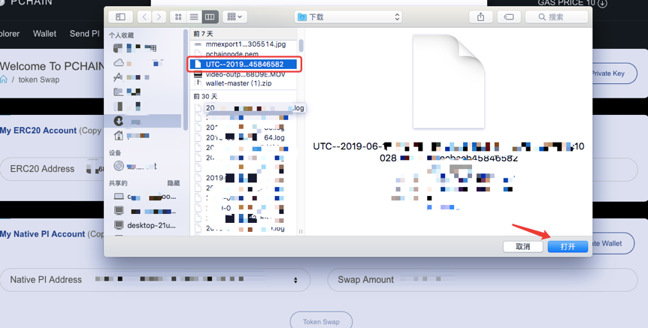Click the GAS PRICE down-arrow icon

(602, 3)
